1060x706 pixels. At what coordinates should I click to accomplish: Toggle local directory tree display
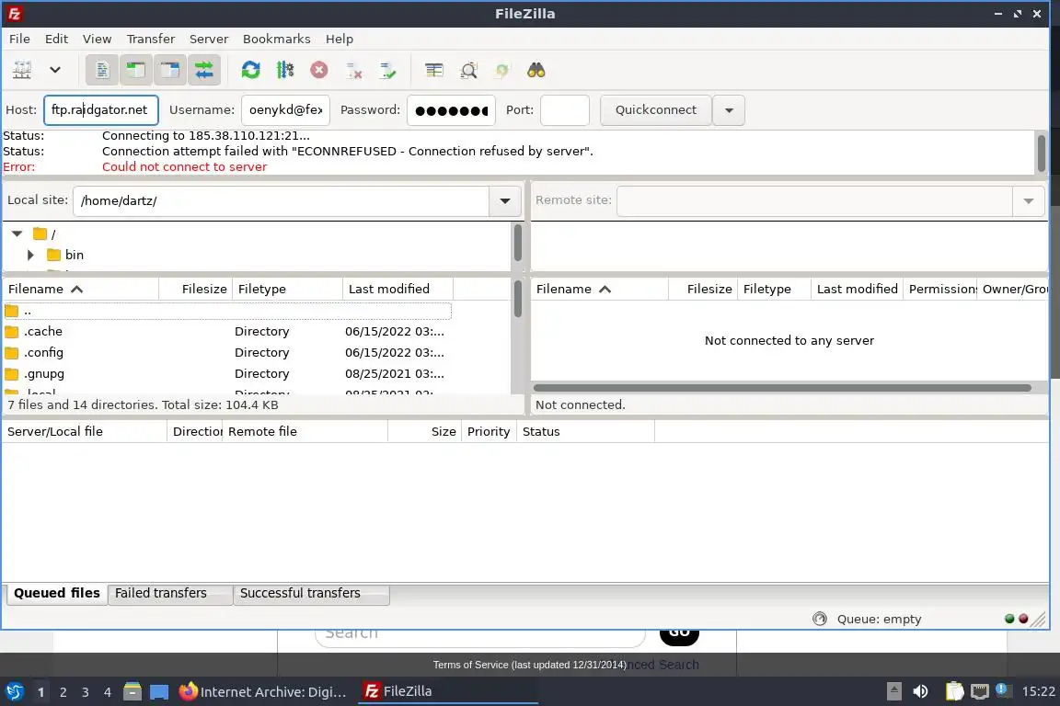tap(136, 70)
